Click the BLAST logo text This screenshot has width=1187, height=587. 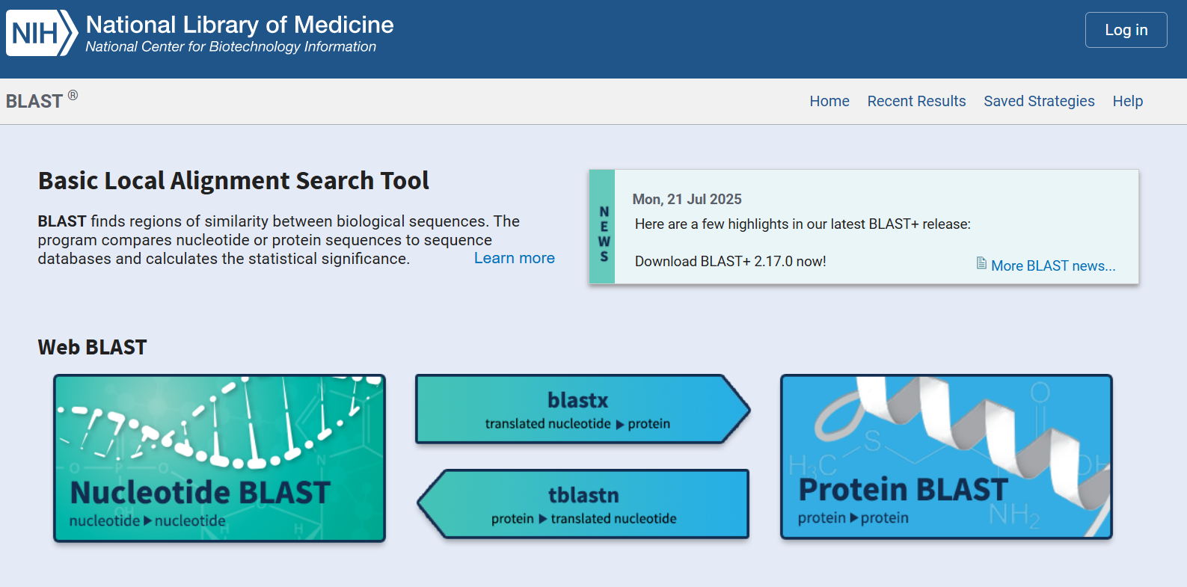click(34, 101)
